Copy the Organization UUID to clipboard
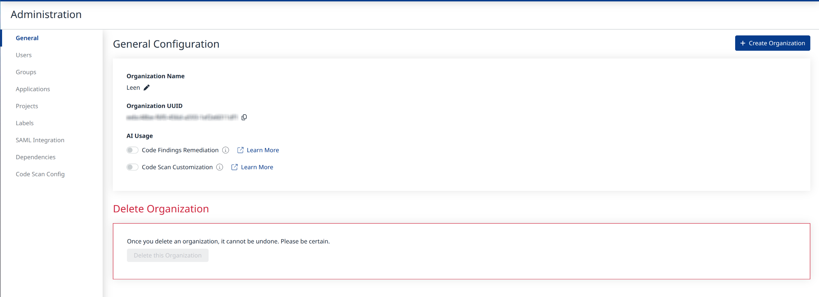 (x=244, y=117)
